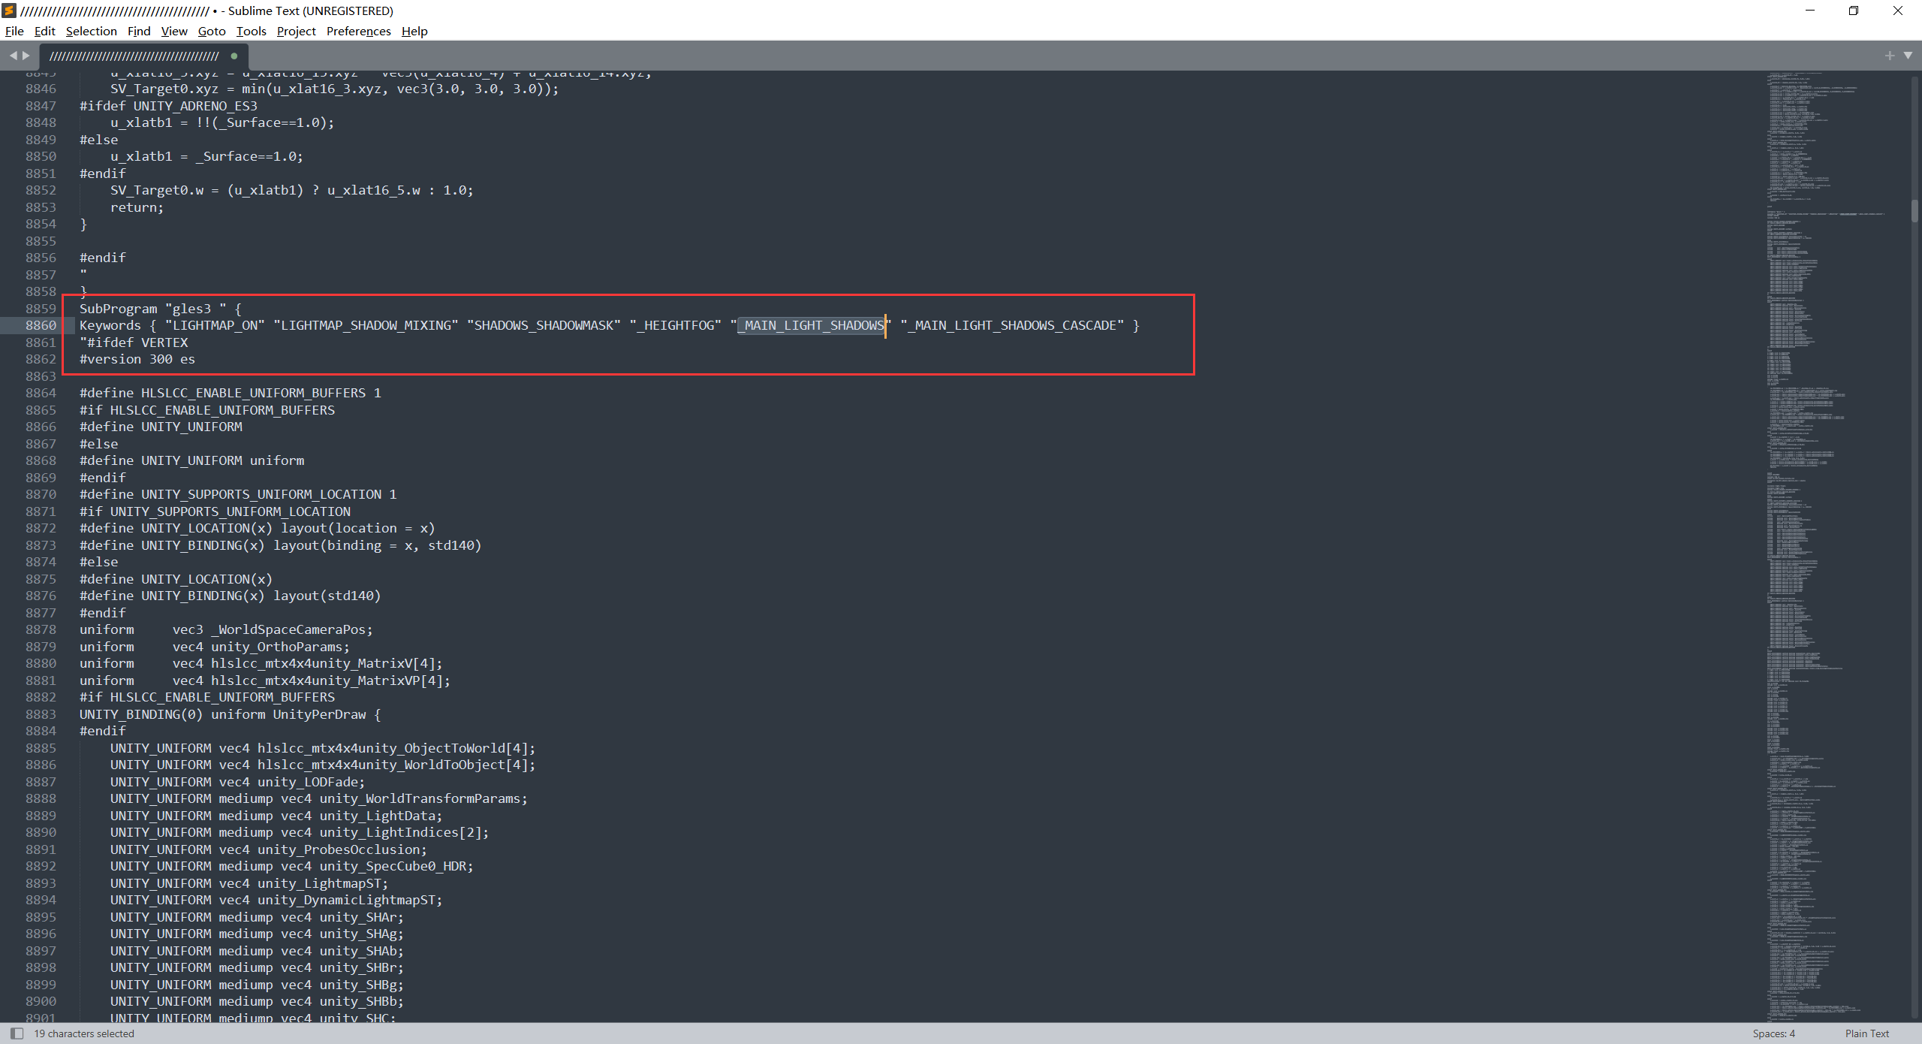1922x1044 pixels.
Task: Click "hlslcc_mtx4x4unity_MatrixVP[4]" line
Action: (265, 680)
